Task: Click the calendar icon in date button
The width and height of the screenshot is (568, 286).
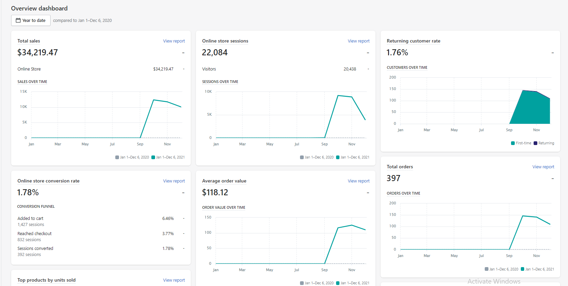Action: tap(18, 20)
